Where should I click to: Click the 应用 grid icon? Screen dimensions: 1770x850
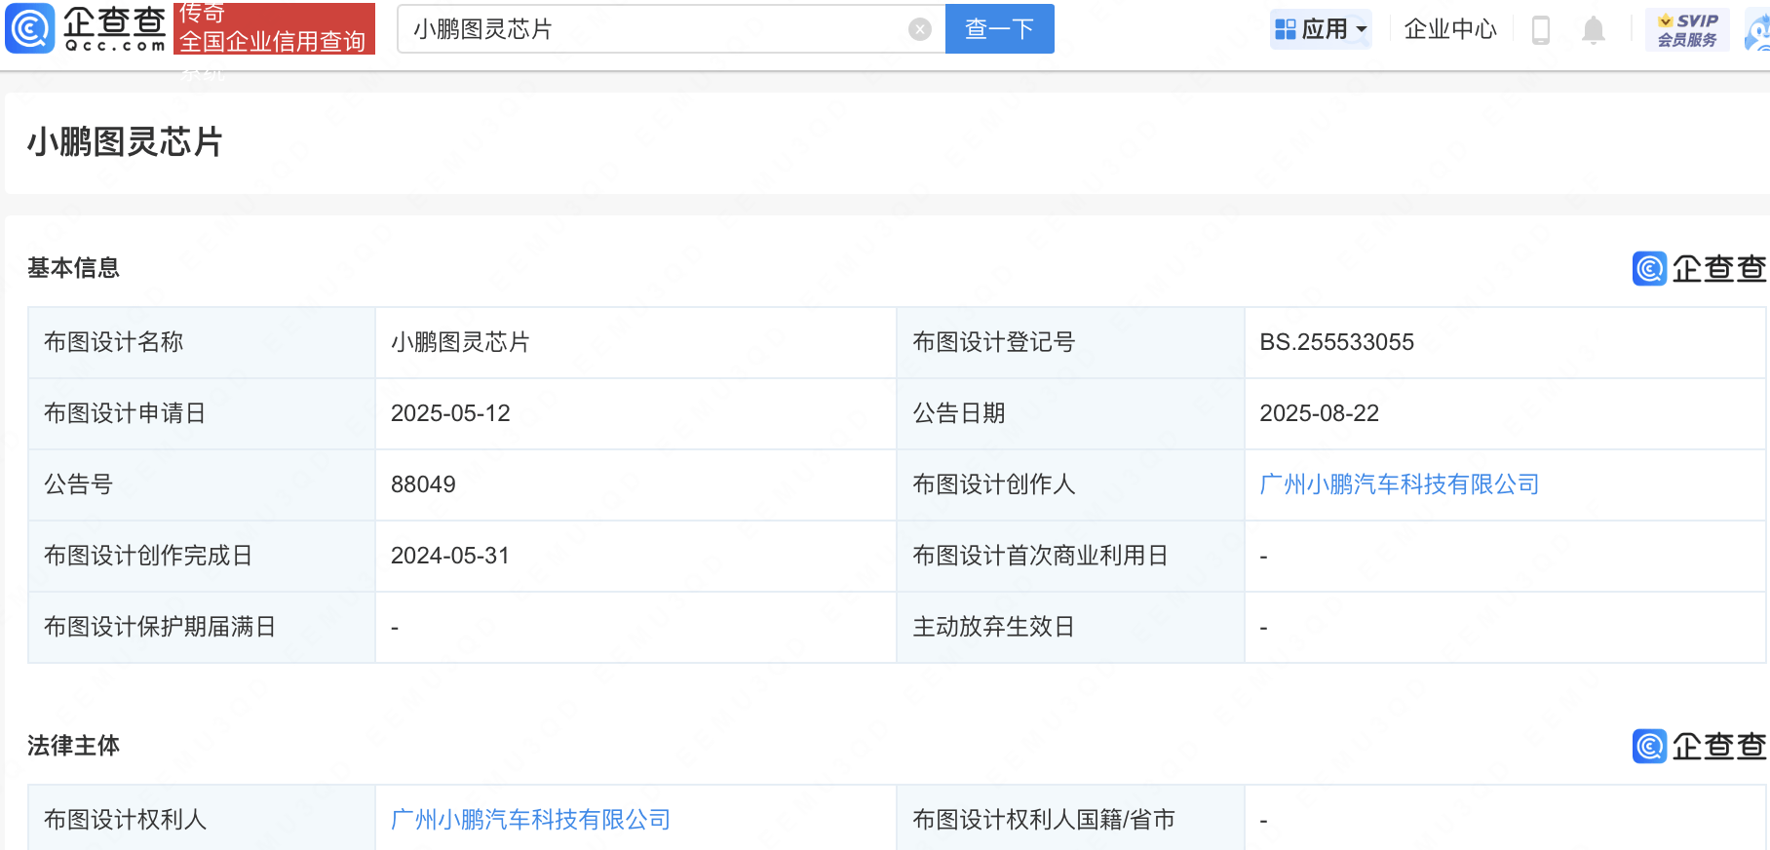[x=1286, y=29]
